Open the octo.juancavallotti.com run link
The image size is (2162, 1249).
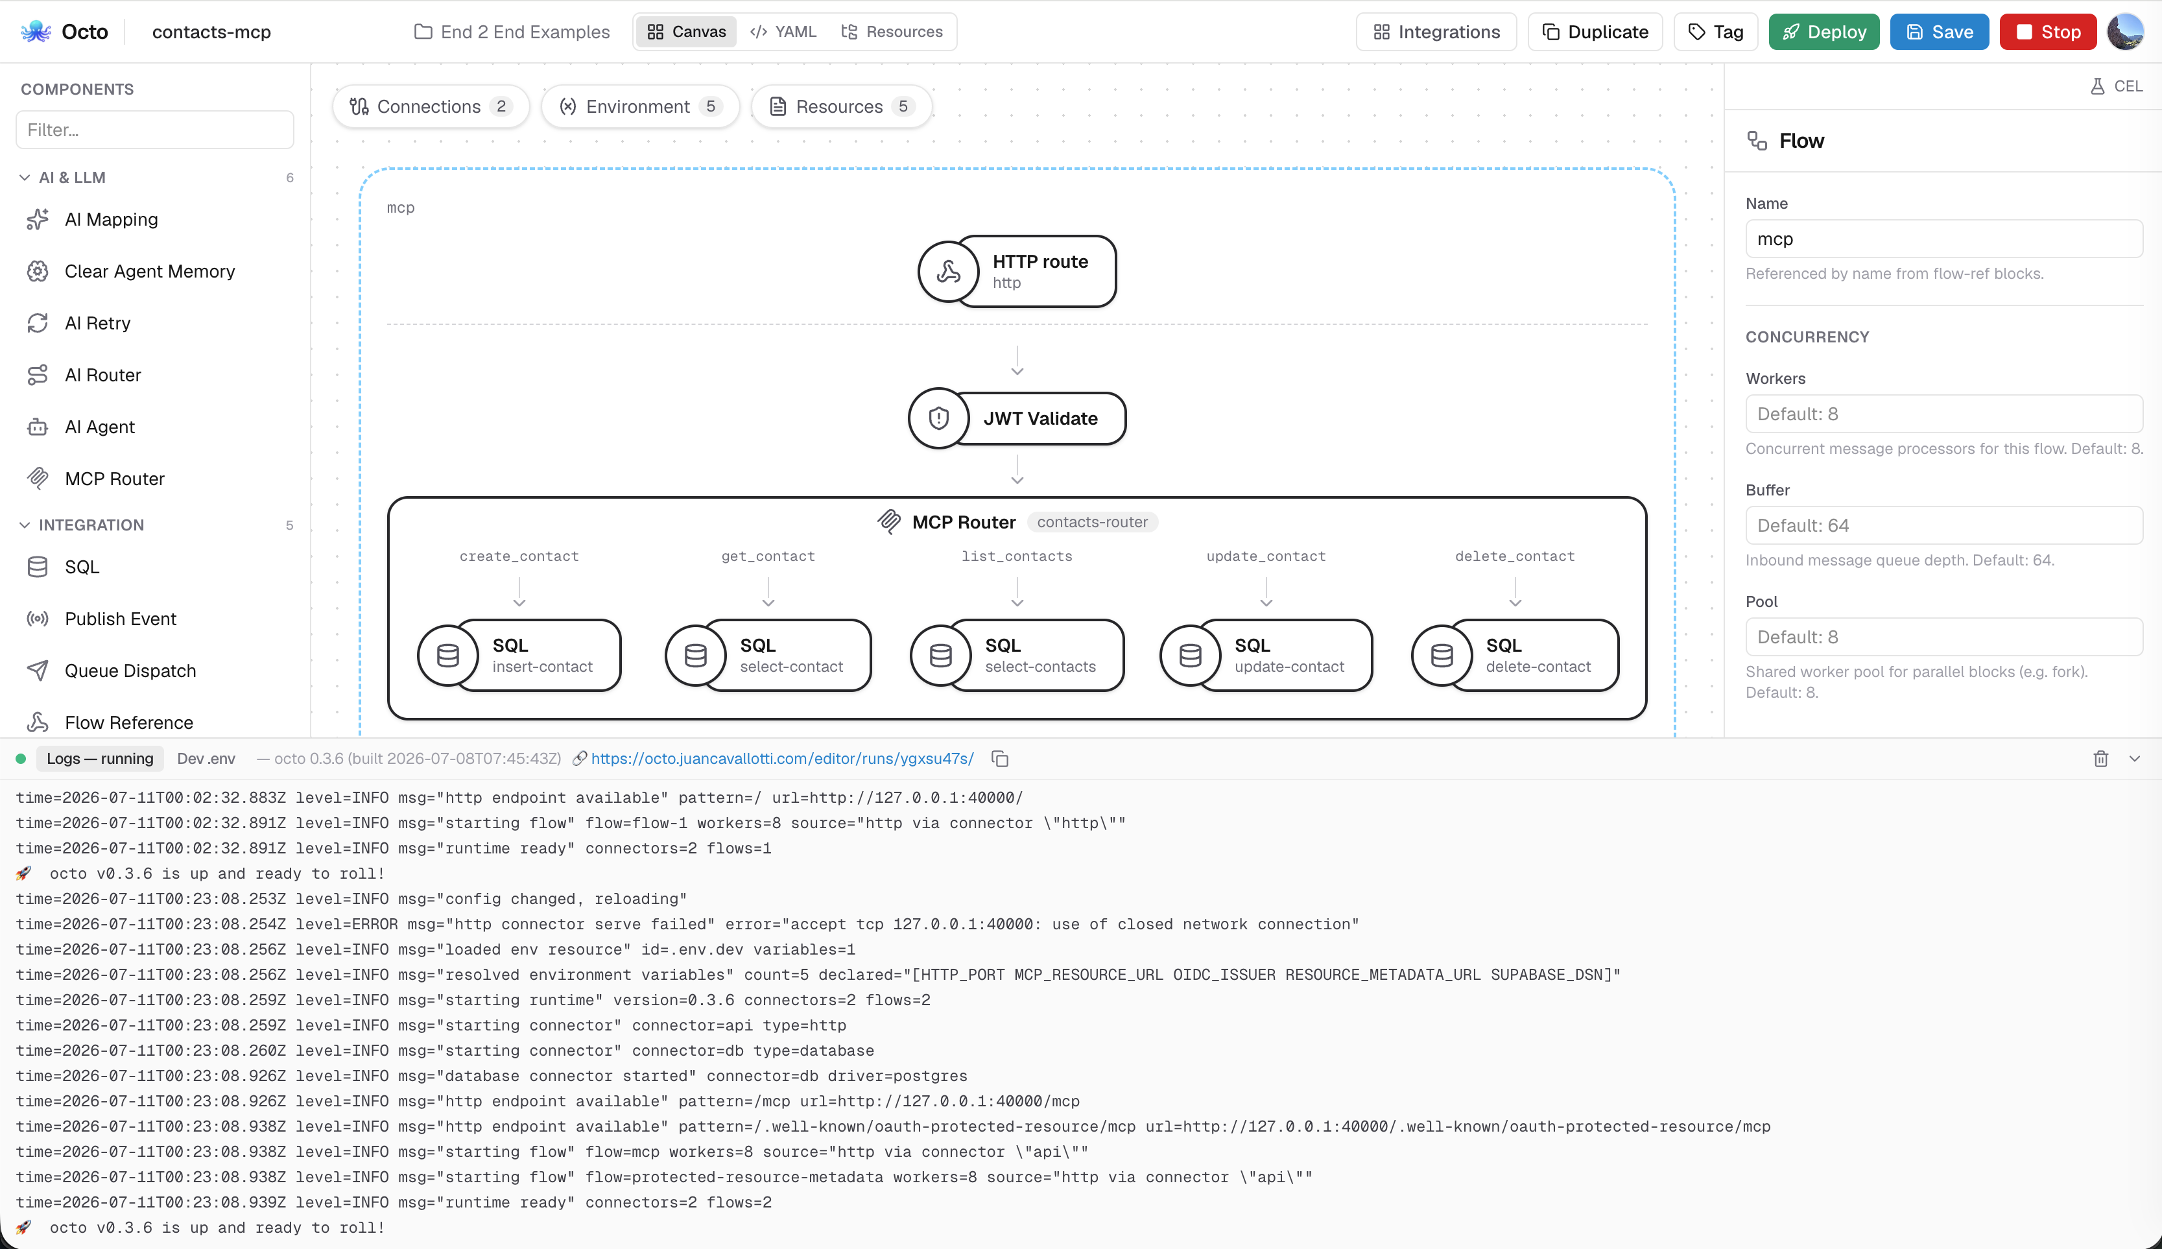pos(782,759)
